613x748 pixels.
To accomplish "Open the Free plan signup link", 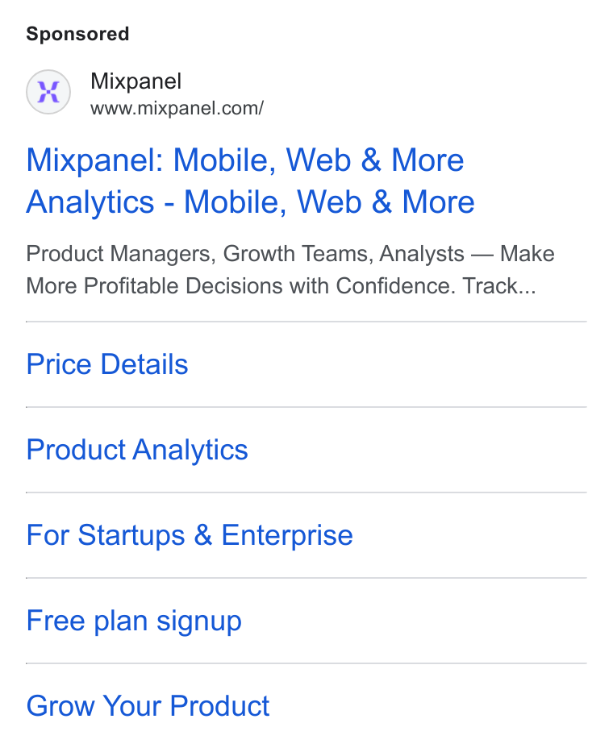I will pyautogui.click(x=134, y=621).
